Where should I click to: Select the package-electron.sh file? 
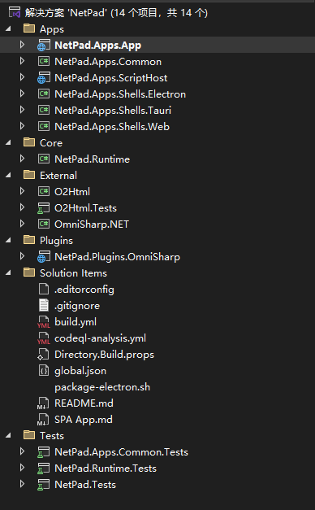pos(102,387)
